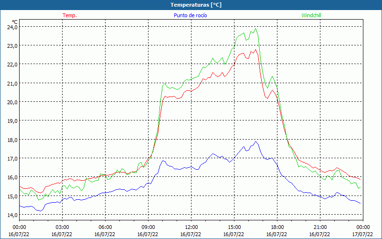Click the red Temp. legend label

click(x=70, y=15)
